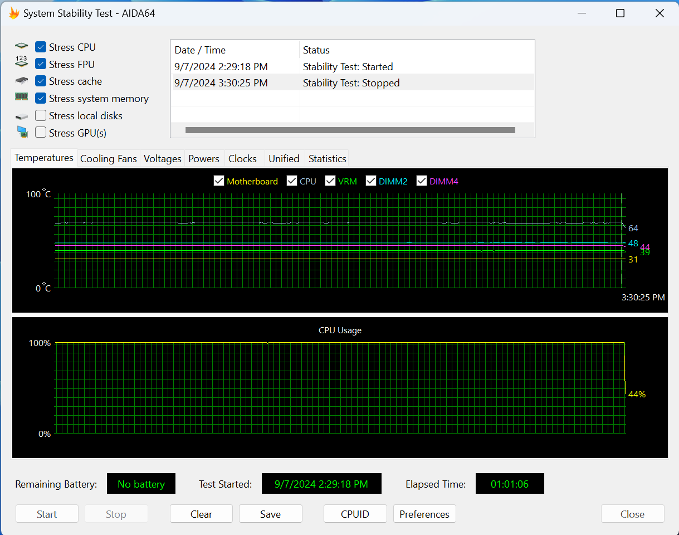Toggle the DIMM2 temperature display
679x535 pixels.
point(371,181)
